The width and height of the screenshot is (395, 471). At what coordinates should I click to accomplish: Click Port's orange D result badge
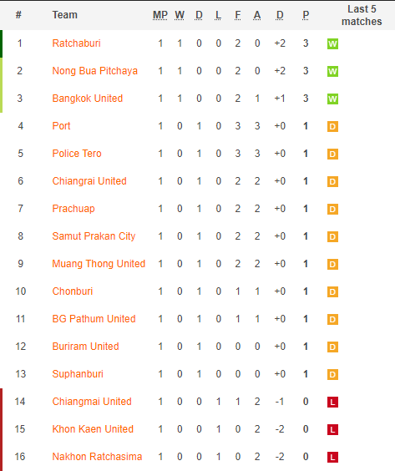click(332, 126)
